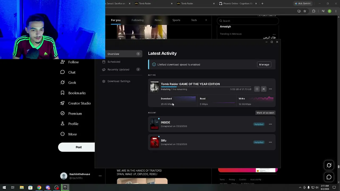
Task: Open Google Chrome from the taskbar
Action: tap(39, 188)
